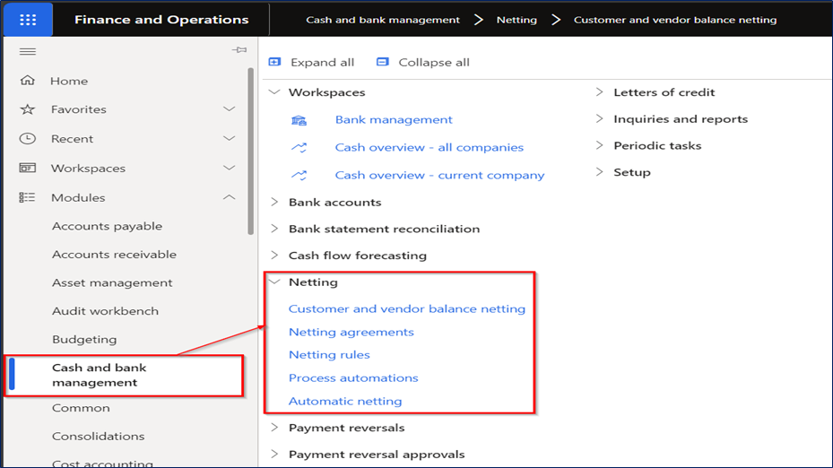Click the Workspaces icon in sidebar
833x468 pixels.
pos(28,168)
